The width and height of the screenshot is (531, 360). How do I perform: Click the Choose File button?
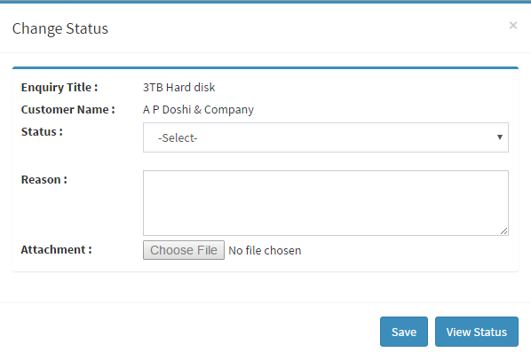tap(184, 250)
